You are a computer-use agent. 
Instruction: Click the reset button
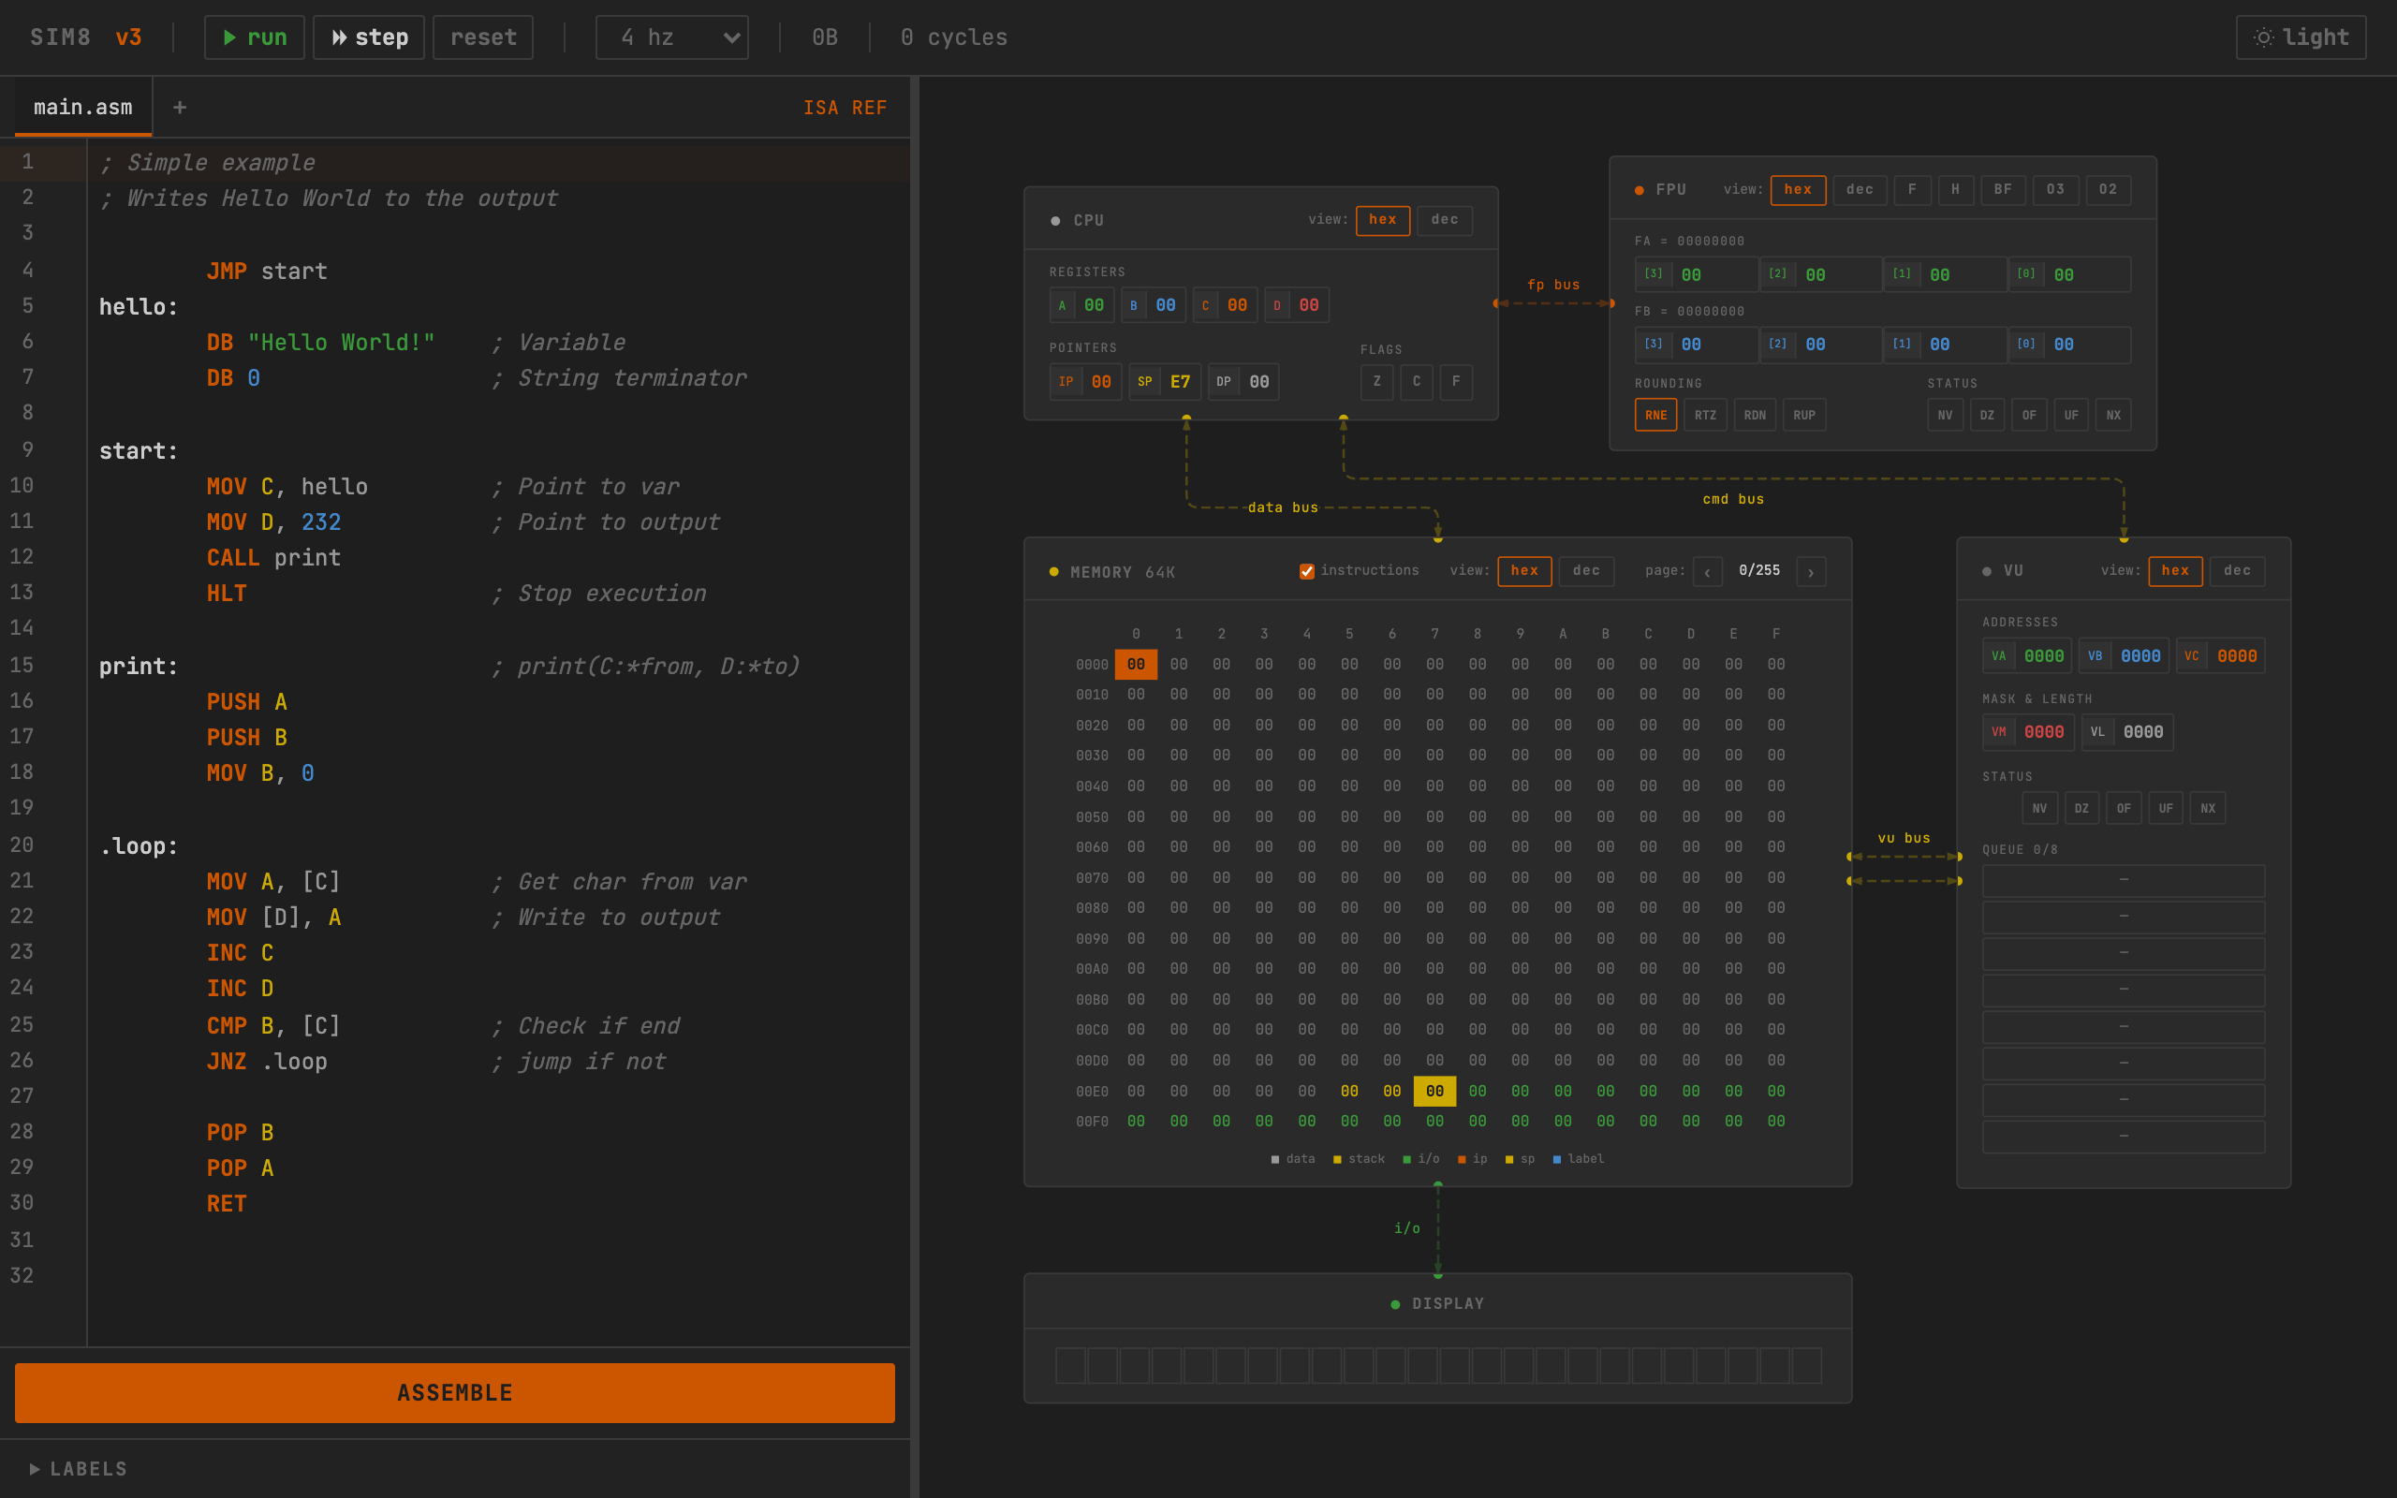(483, 37)
